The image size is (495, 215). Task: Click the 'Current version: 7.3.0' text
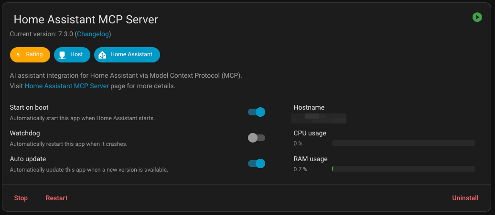[42, 34]
